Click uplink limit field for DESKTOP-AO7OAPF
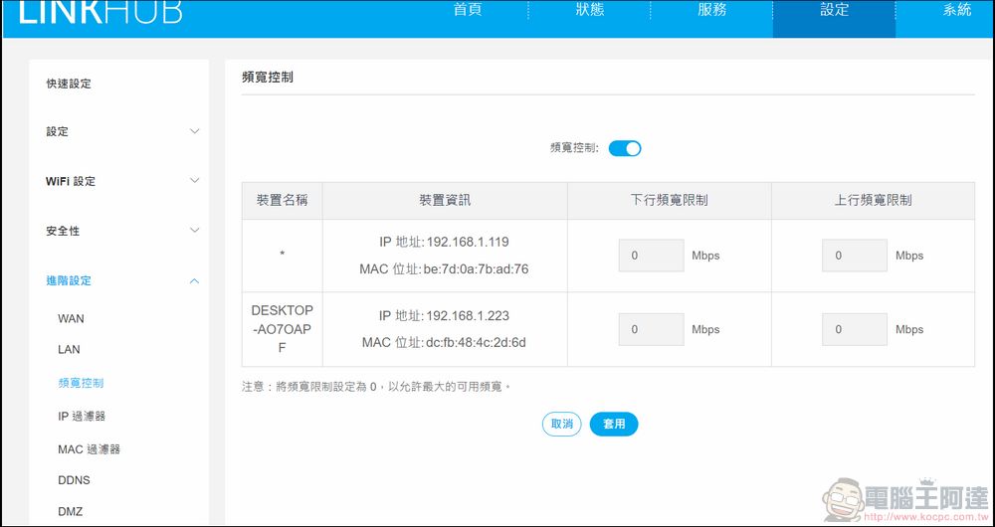This screenshot has width=995, height=527. [x=854, y=329]
